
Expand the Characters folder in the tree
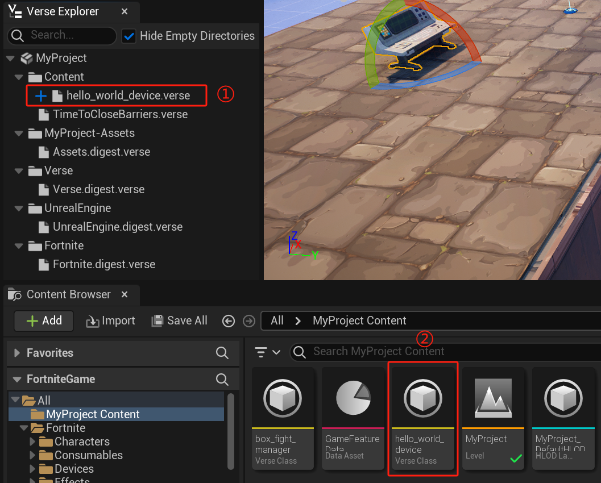click(x=34, y=442)
